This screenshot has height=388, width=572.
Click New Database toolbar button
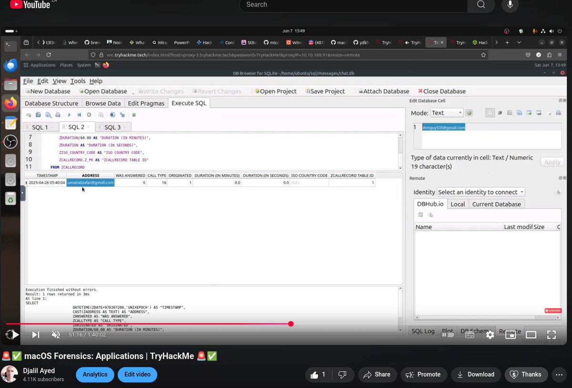[x=48, y=91]
